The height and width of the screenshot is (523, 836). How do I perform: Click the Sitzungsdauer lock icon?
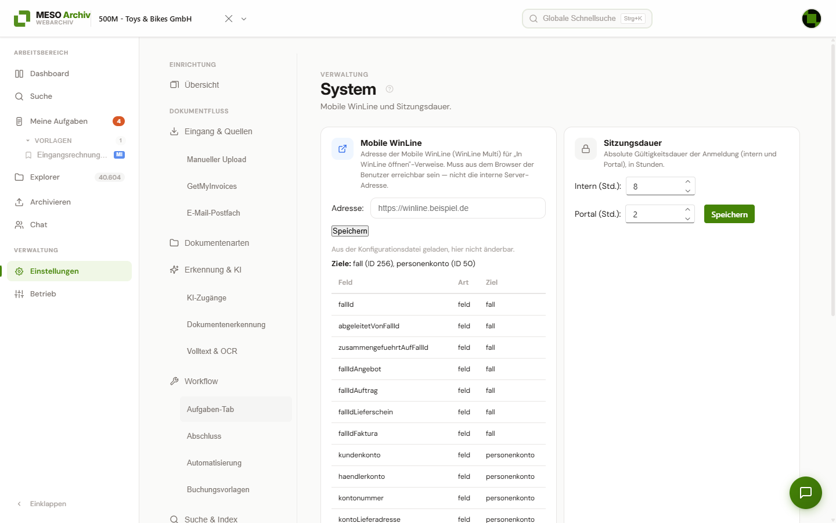(x=586, y=149)
